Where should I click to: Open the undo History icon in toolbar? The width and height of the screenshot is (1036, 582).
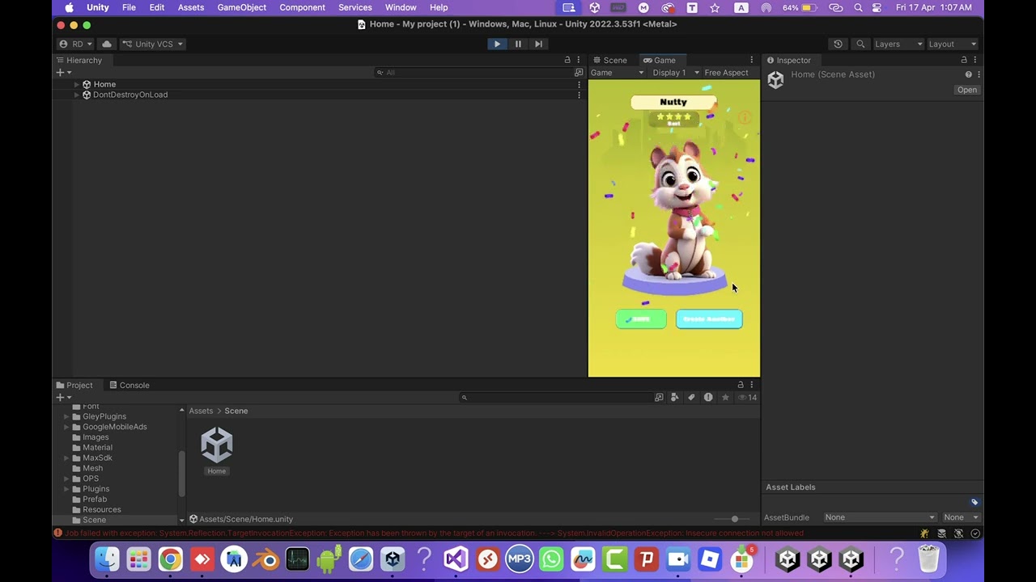(x=838, y=44)
